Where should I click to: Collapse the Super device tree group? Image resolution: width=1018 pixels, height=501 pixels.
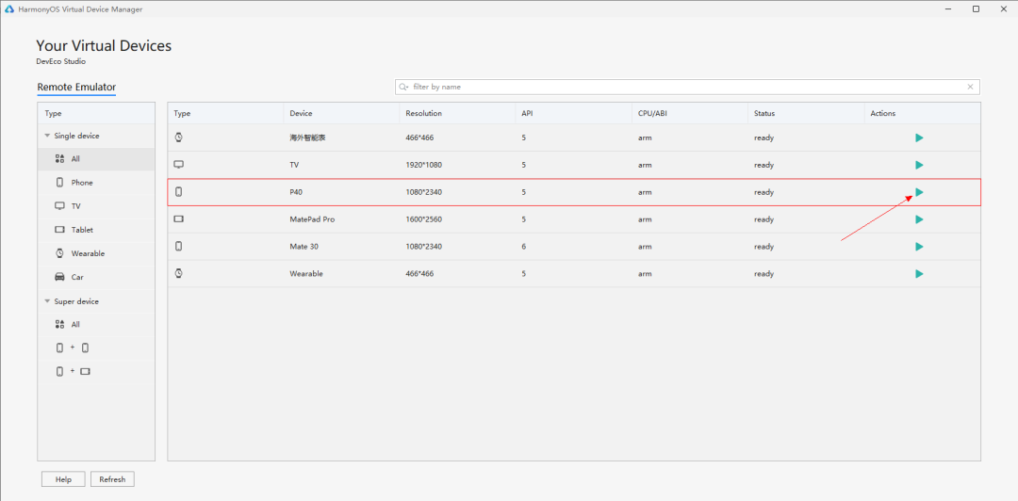pyautogui.click(x=47, y=301)
